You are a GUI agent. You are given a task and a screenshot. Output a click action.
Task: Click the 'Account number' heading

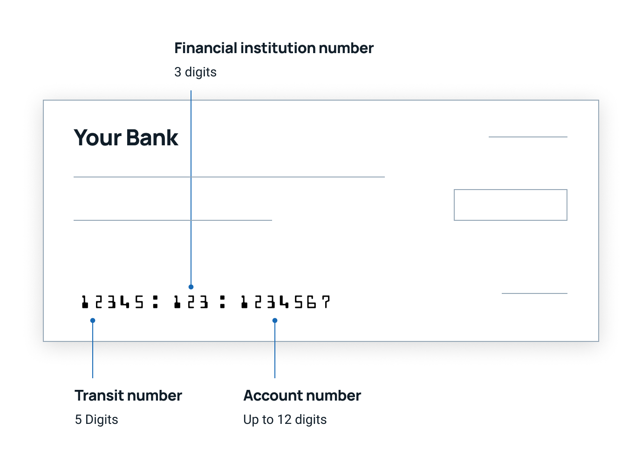[302, 395]
